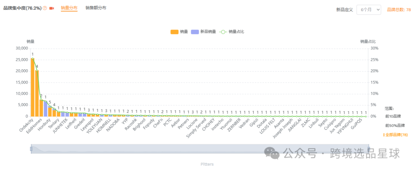
Task: Click the red video camera icon
Action: 52,8
